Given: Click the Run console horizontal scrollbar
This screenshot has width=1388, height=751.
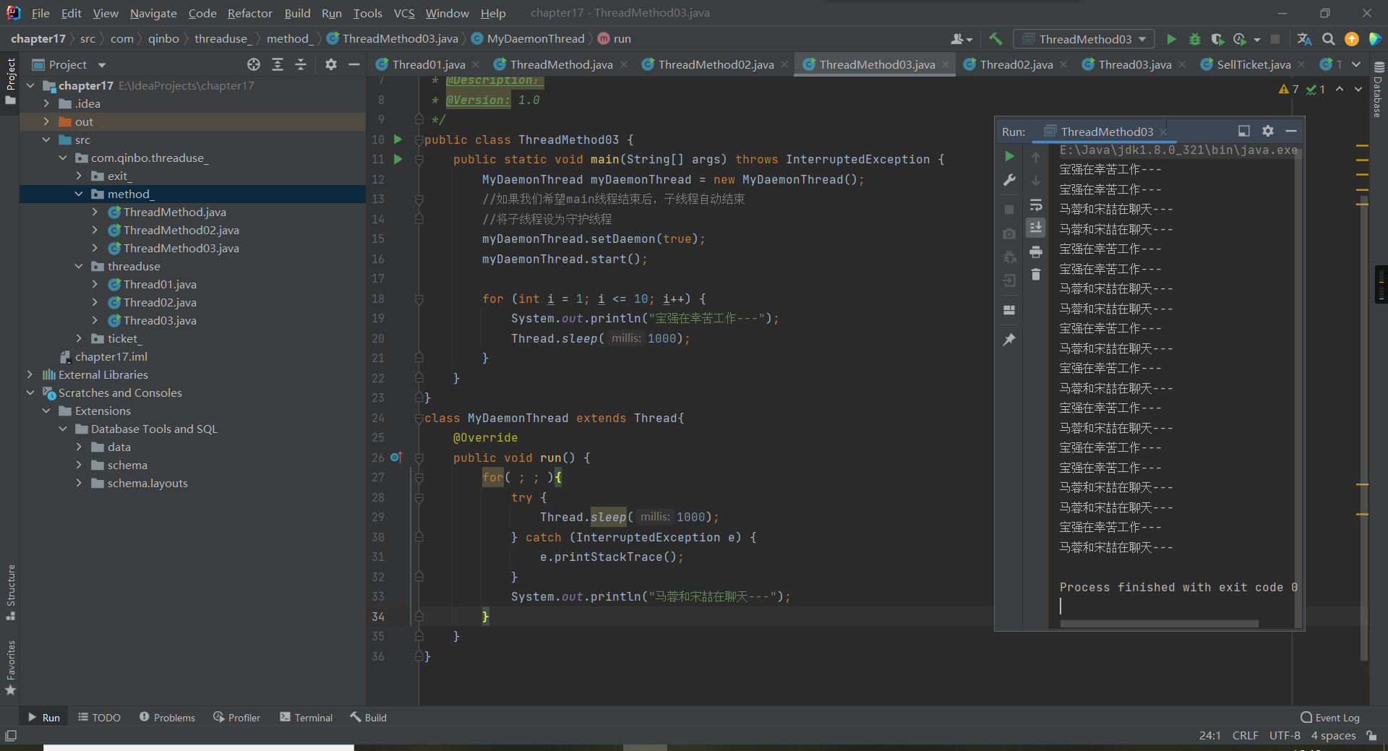Looking at the screenshot, I should pos(1159,623).
